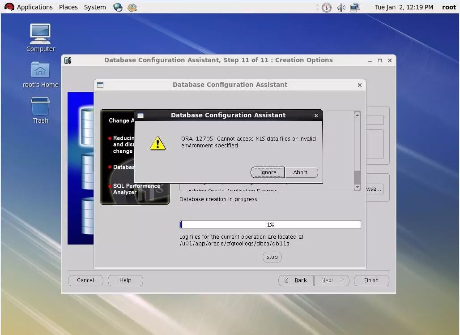Click the date and time clock

404,7
